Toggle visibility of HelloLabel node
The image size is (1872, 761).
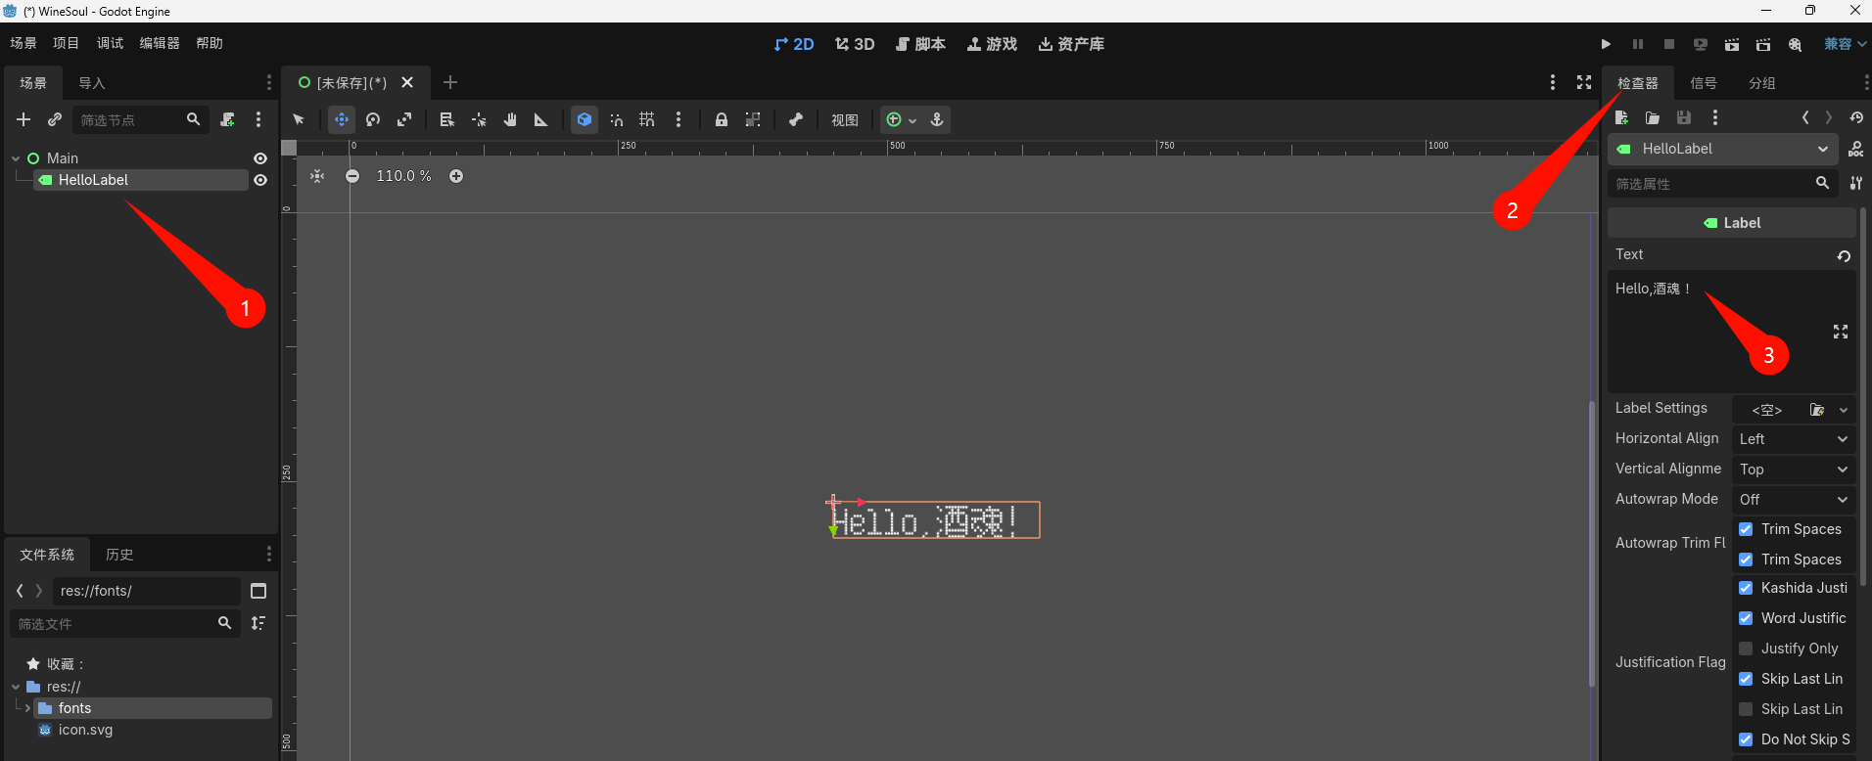tap(260, 180)
